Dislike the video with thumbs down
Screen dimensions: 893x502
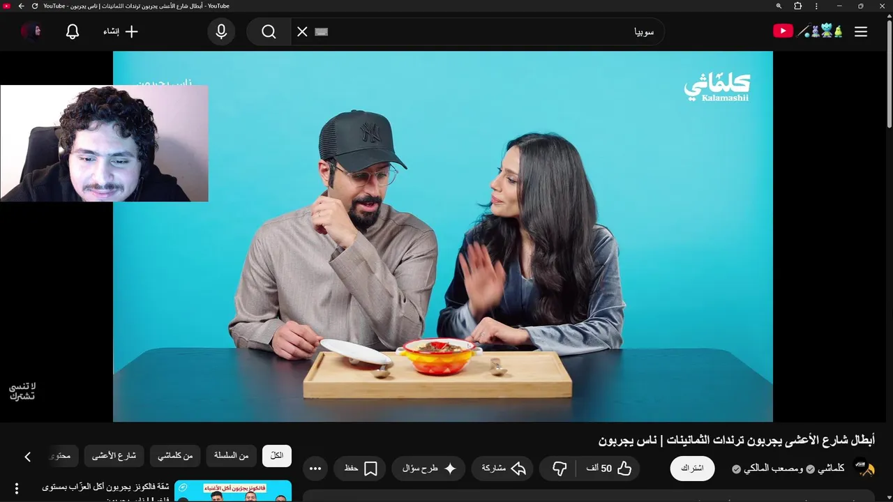click(559, 469)
